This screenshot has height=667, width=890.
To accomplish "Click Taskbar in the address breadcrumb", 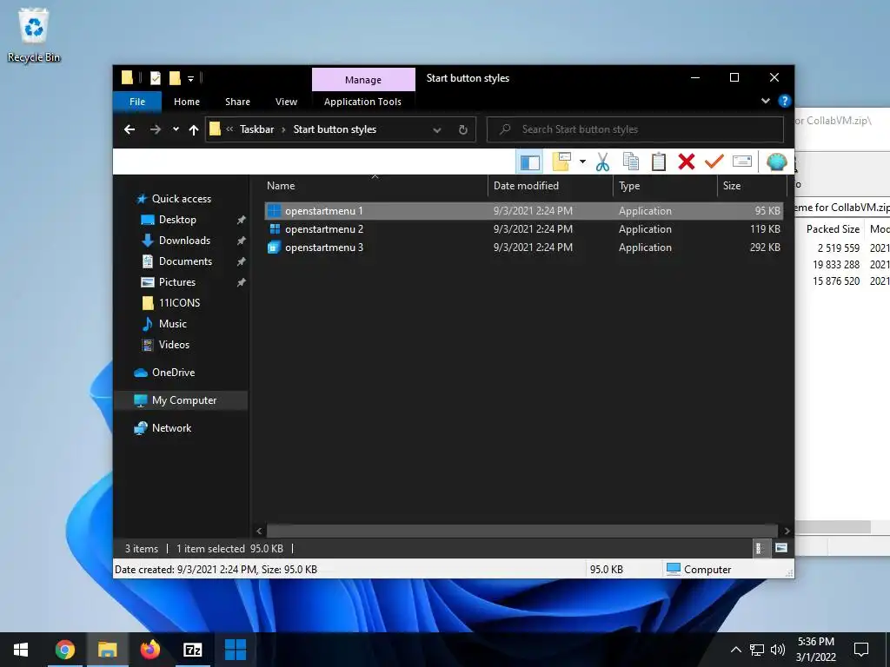I will click(x=256, y=129).
